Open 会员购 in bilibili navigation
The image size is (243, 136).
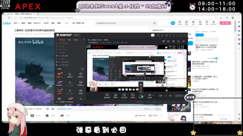[x=46, y=23]
